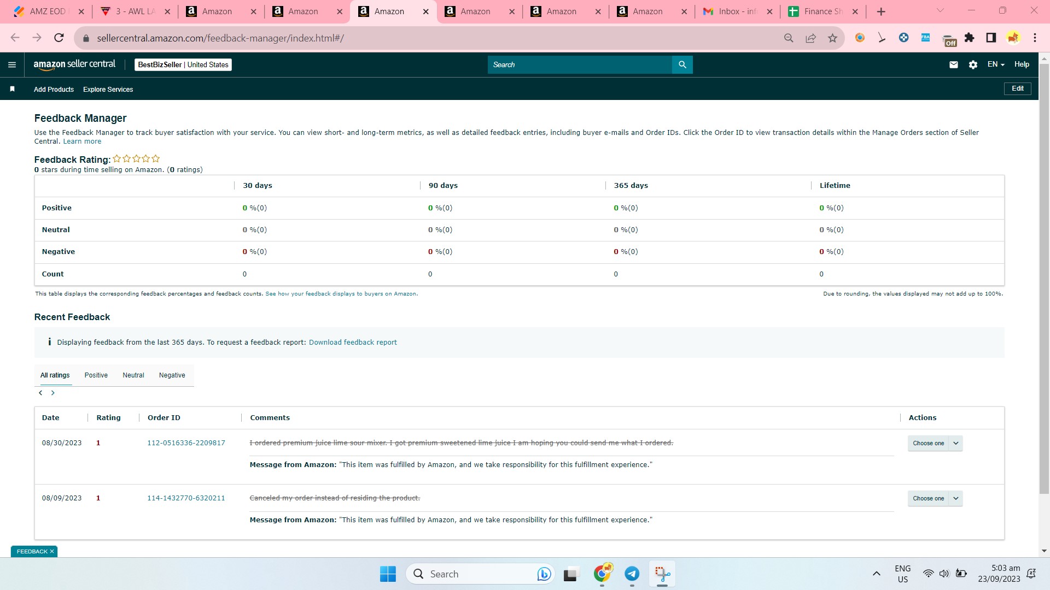Open the browser extensions puzzle icon

(x=969, y=38)
